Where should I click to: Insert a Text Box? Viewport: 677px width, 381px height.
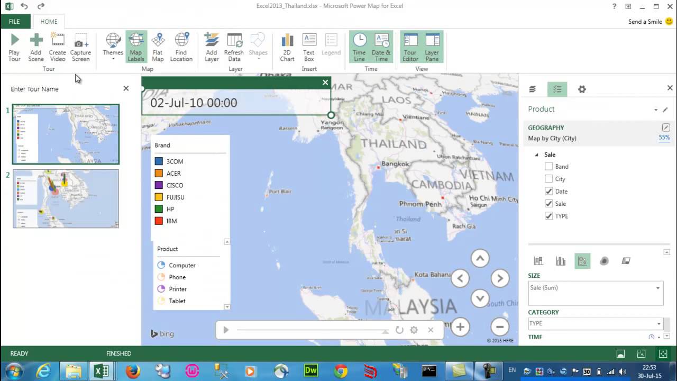click(309, 47)
